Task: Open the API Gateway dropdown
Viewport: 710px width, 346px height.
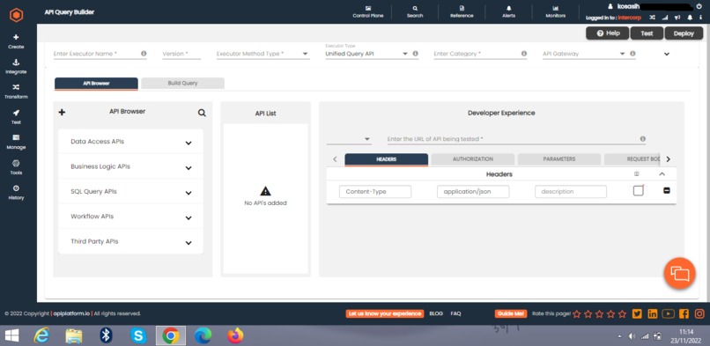Action: point(584,54)
